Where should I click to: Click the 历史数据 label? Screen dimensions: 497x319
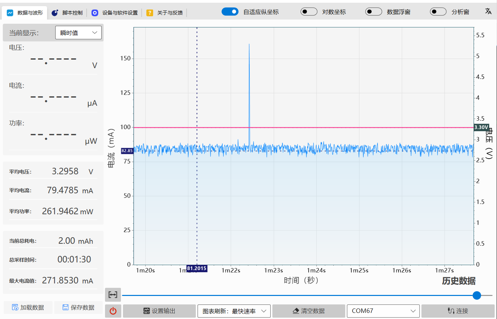[459, 281]
